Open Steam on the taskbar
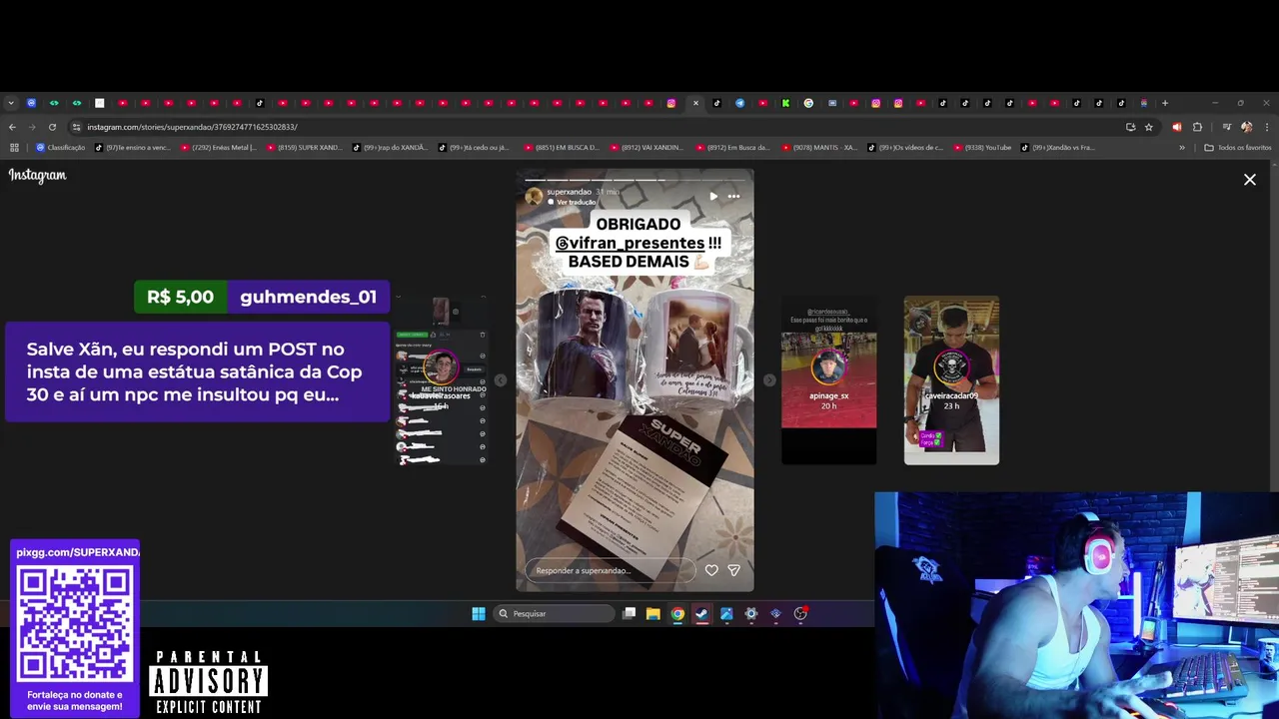Viewport: 1279px width, 719px height. (x=701, y=613)
